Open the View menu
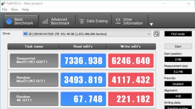The image size is (195, 109). [15, 10]
